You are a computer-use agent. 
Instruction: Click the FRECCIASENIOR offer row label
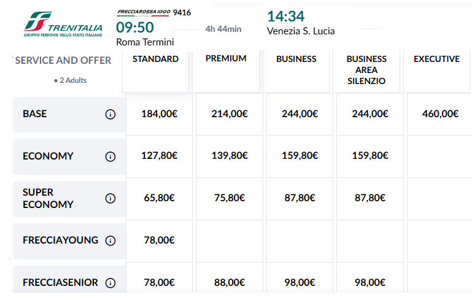click(69, 279)
